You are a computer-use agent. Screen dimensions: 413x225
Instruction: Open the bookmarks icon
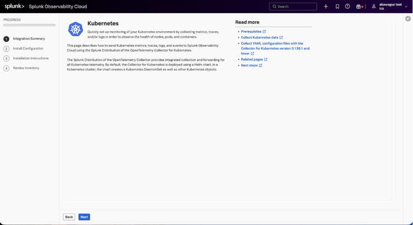click(337, 7)
